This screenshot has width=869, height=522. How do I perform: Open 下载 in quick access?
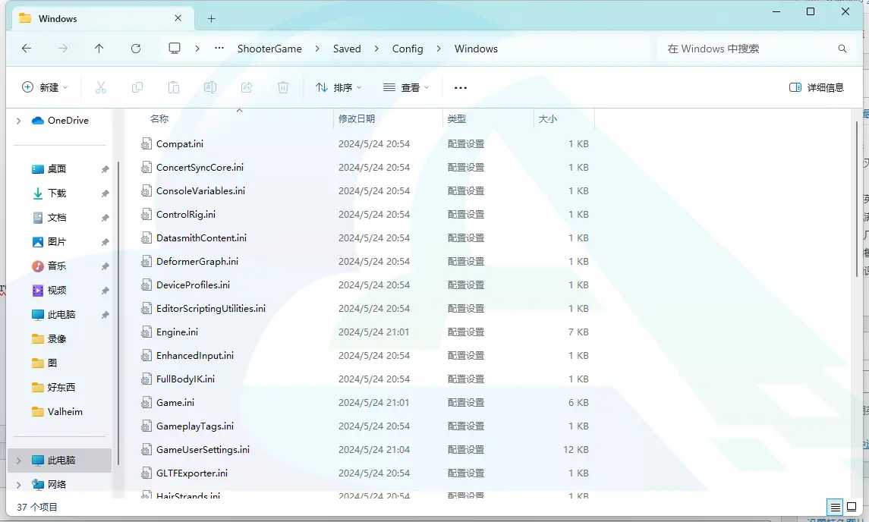pos(57,193)
